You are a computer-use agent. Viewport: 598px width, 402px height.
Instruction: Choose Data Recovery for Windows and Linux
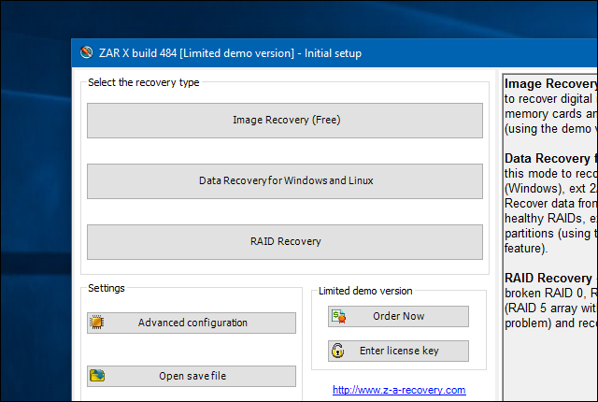(x=285, y=181)
